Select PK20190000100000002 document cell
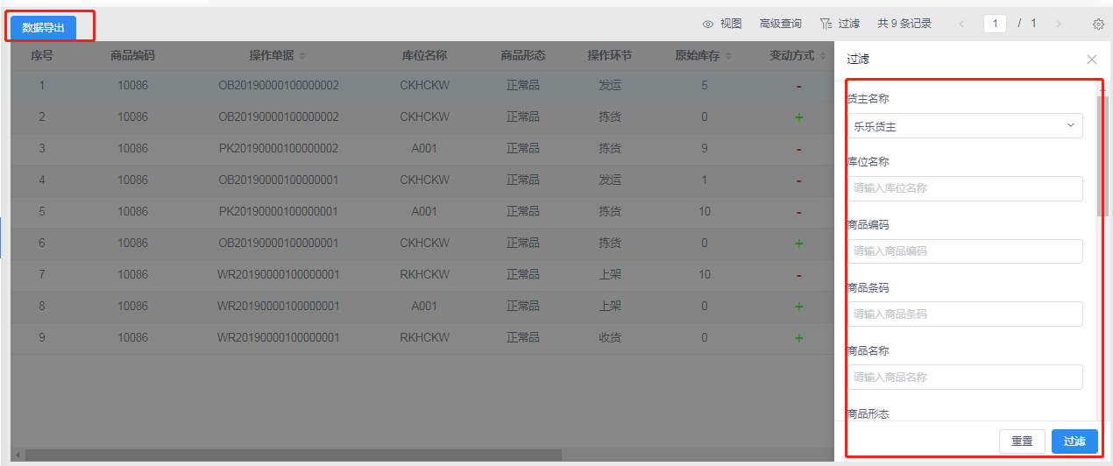 coord(279,149)
